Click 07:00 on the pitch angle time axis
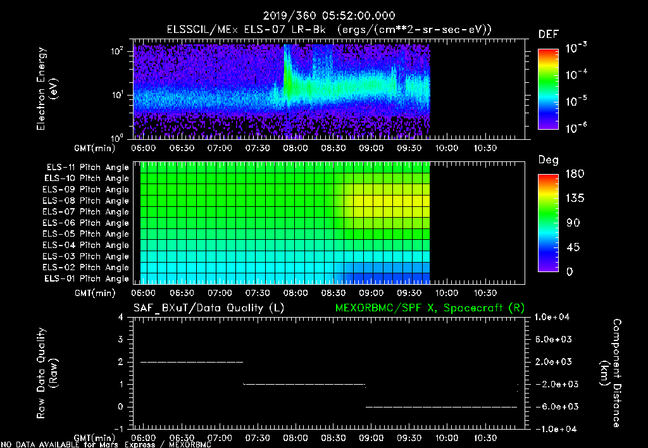The width and height of the screenshot is (648, 448). [220, 293]
